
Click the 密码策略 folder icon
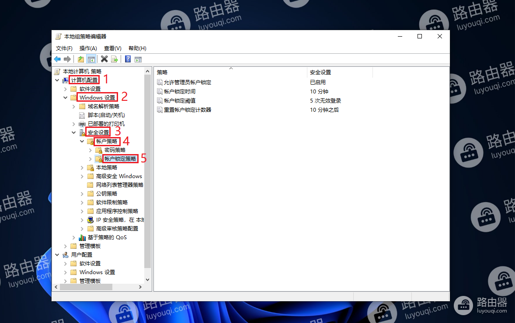click(98, 150)
